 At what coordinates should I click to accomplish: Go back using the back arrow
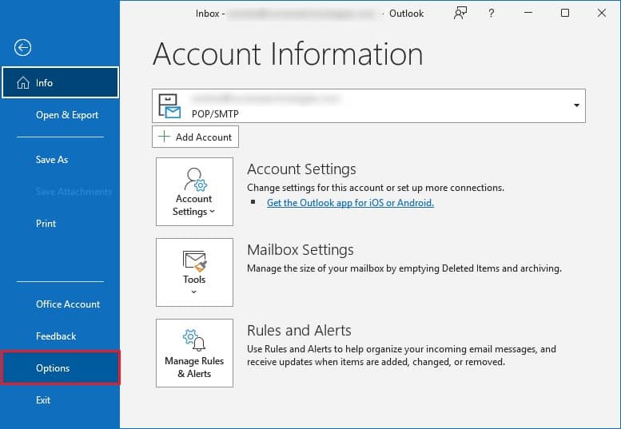(x=22, y=48)
